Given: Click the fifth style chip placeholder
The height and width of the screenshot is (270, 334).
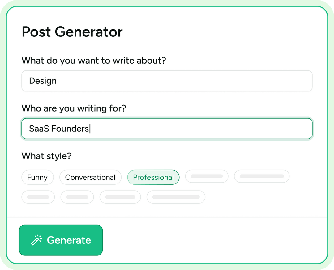Looking at the screenshot, I should (x=262, y=176).
